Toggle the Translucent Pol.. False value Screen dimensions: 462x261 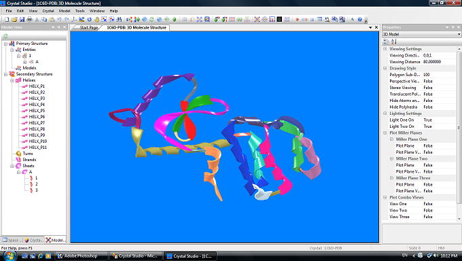pos(428,94)
